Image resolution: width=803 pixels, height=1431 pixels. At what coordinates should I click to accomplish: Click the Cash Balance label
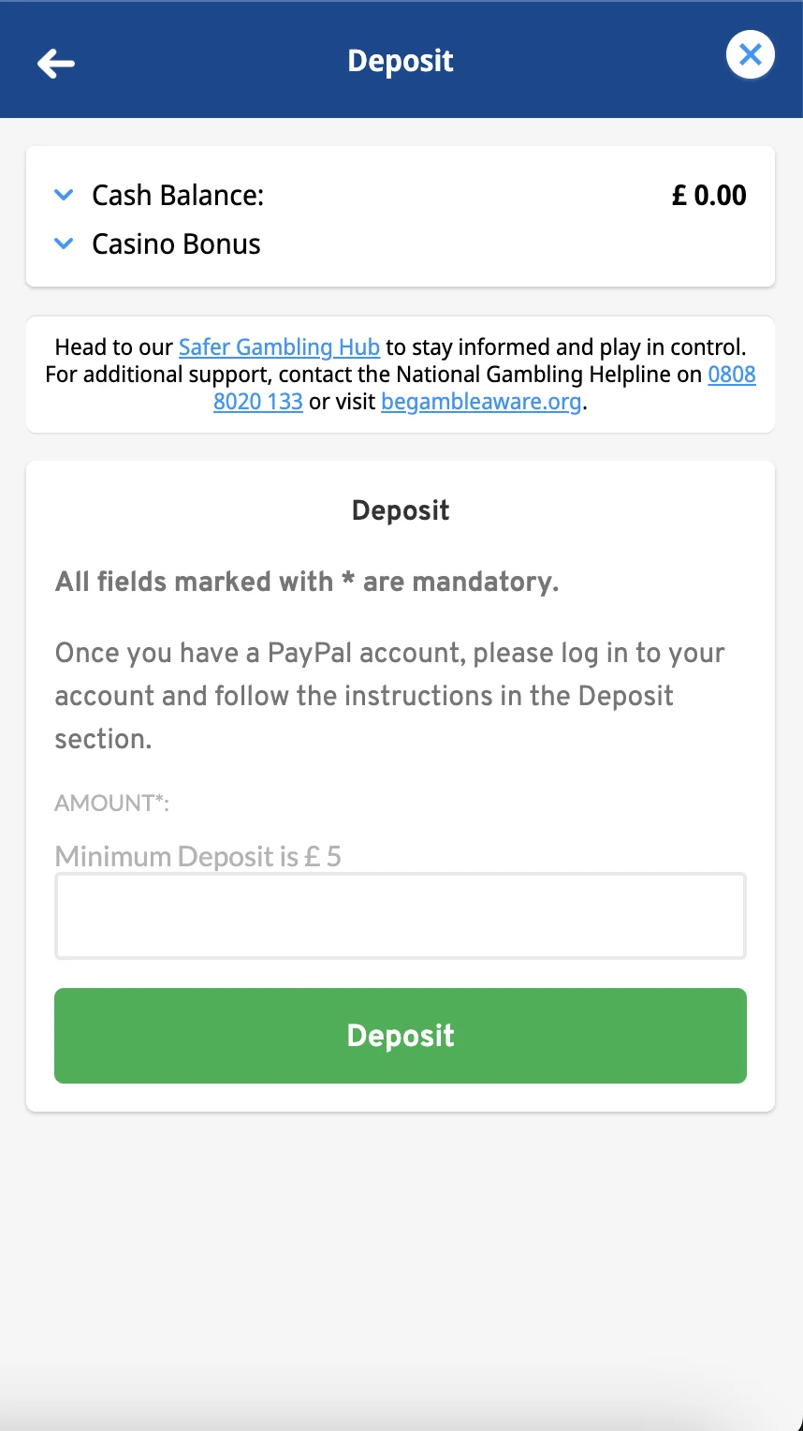tap(178, 196)
